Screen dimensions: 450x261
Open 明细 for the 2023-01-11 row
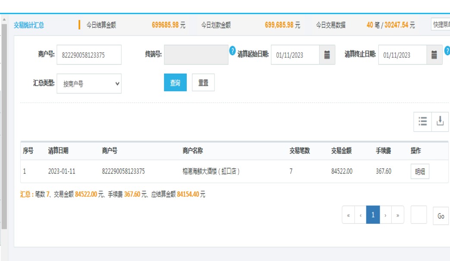point(420,172)
